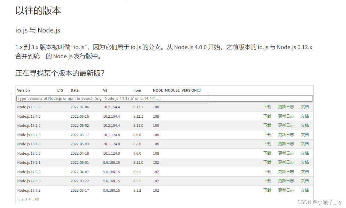Open docs for Node.js 18.4.0

coord(305,116)
